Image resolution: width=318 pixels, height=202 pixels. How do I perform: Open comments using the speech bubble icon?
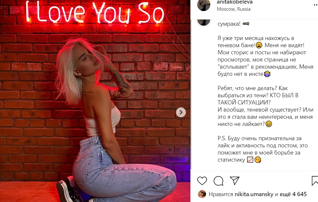point(218,181)
